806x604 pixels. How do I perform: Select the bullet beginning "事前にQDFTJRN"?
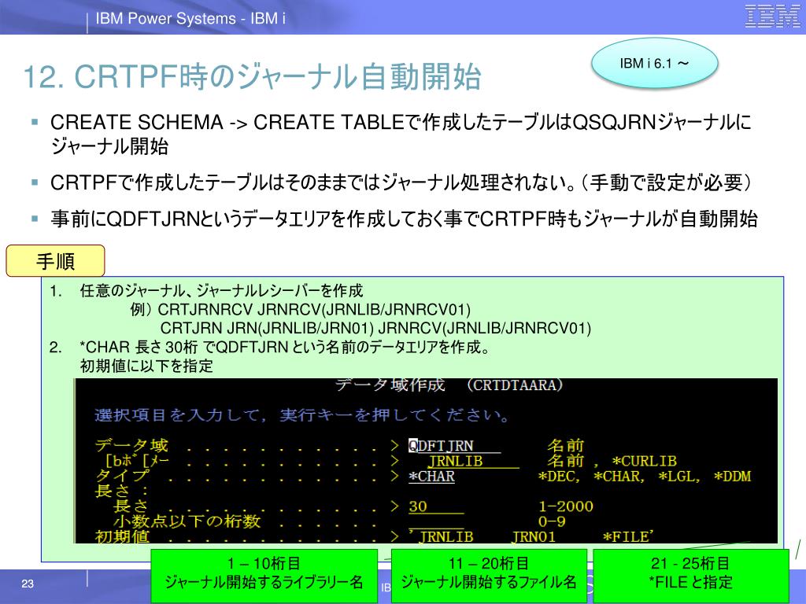[x=404, y=219]
